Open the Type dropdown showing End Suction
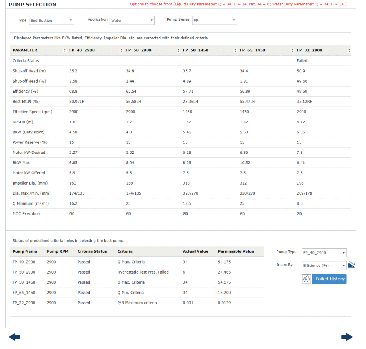Screen dimensions: 366x349 pyautogui.click(x=51, y=20)
